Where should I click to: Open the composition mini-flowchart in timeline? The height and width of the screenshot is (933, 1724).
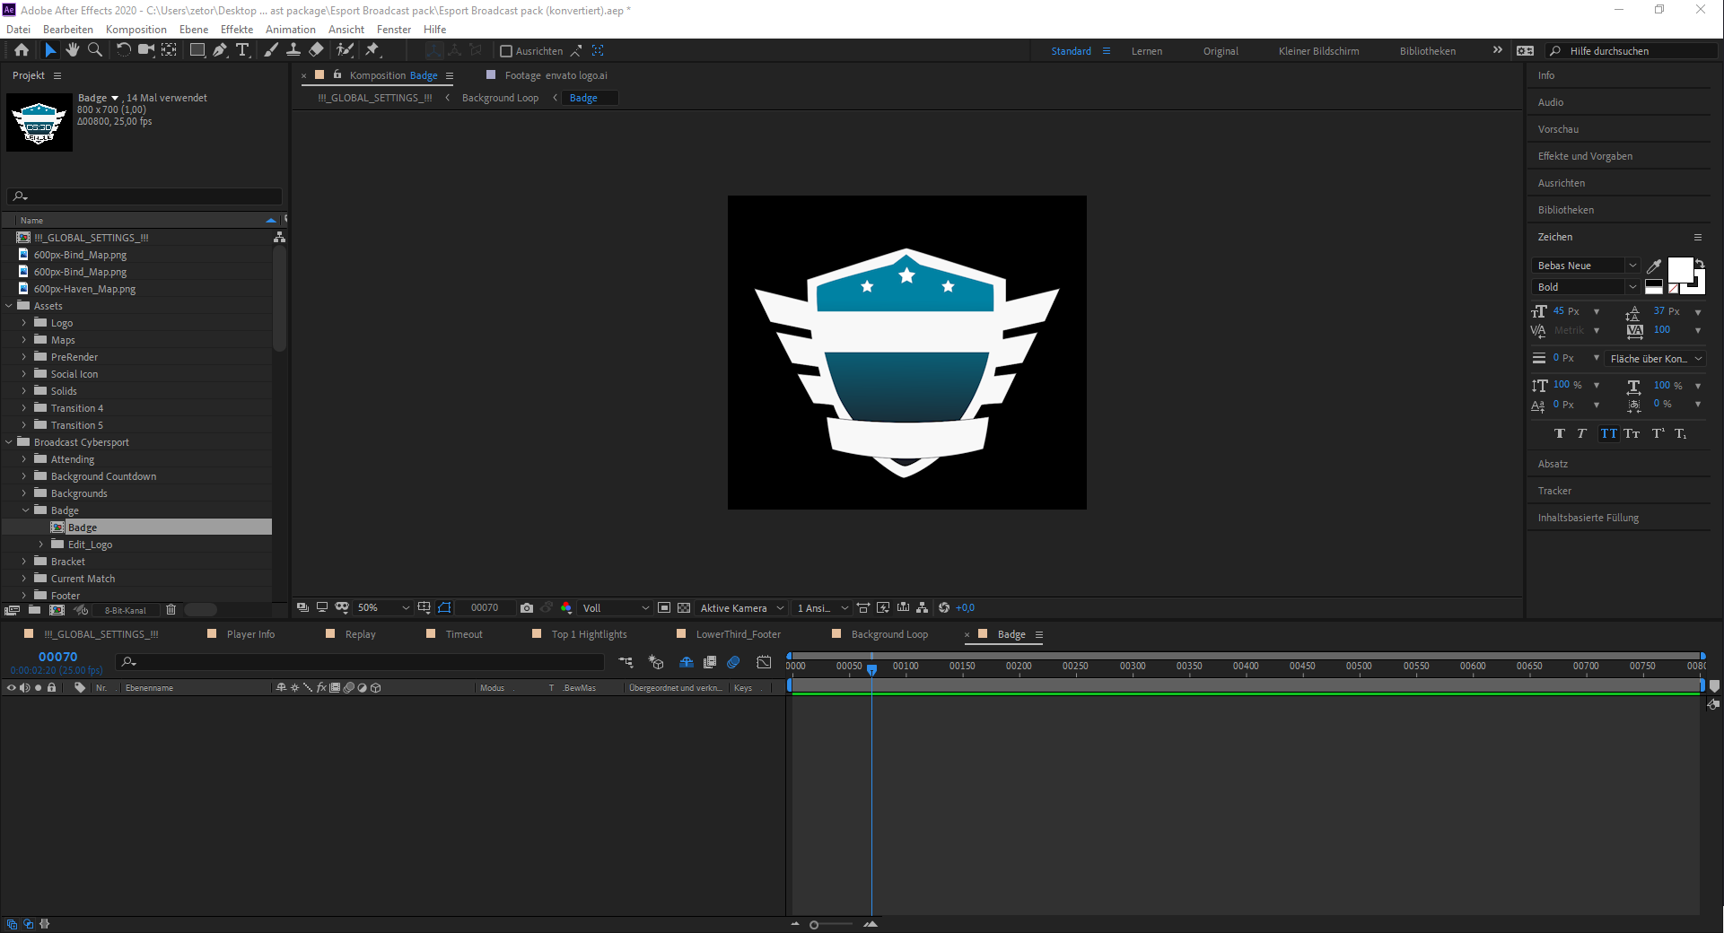tap(626, 662)
